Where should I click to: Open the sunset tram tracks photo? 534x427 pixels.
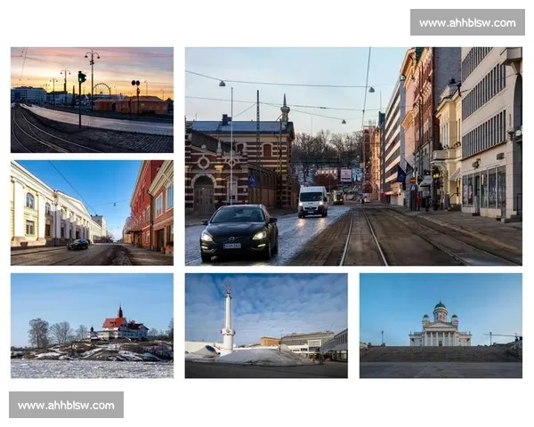[92, 100]
